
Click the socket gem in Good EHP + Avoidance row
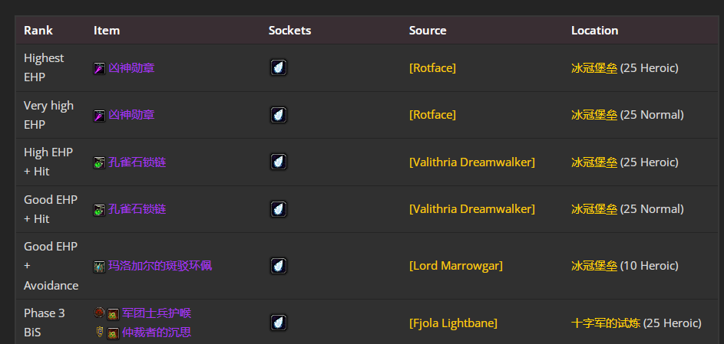(x=279, y=266)
